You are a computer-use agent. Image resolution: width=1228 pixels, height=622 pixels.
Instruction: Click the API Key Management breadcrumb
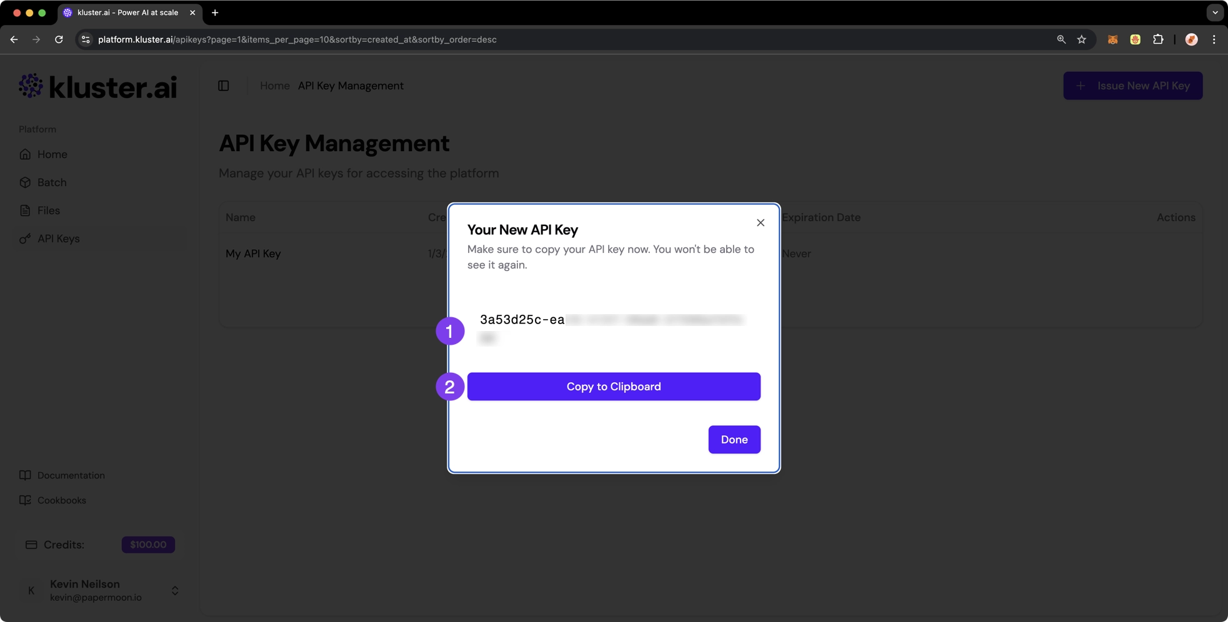point(351,86)
